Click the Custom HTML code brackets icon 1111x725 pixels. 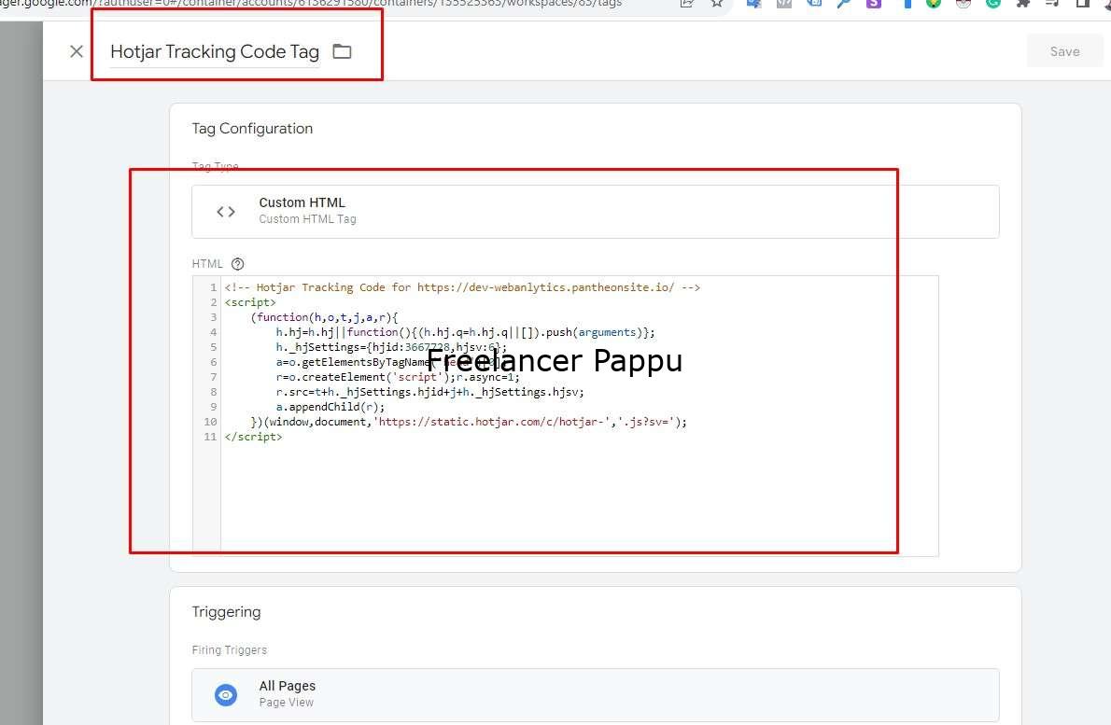tap(226, 212)
